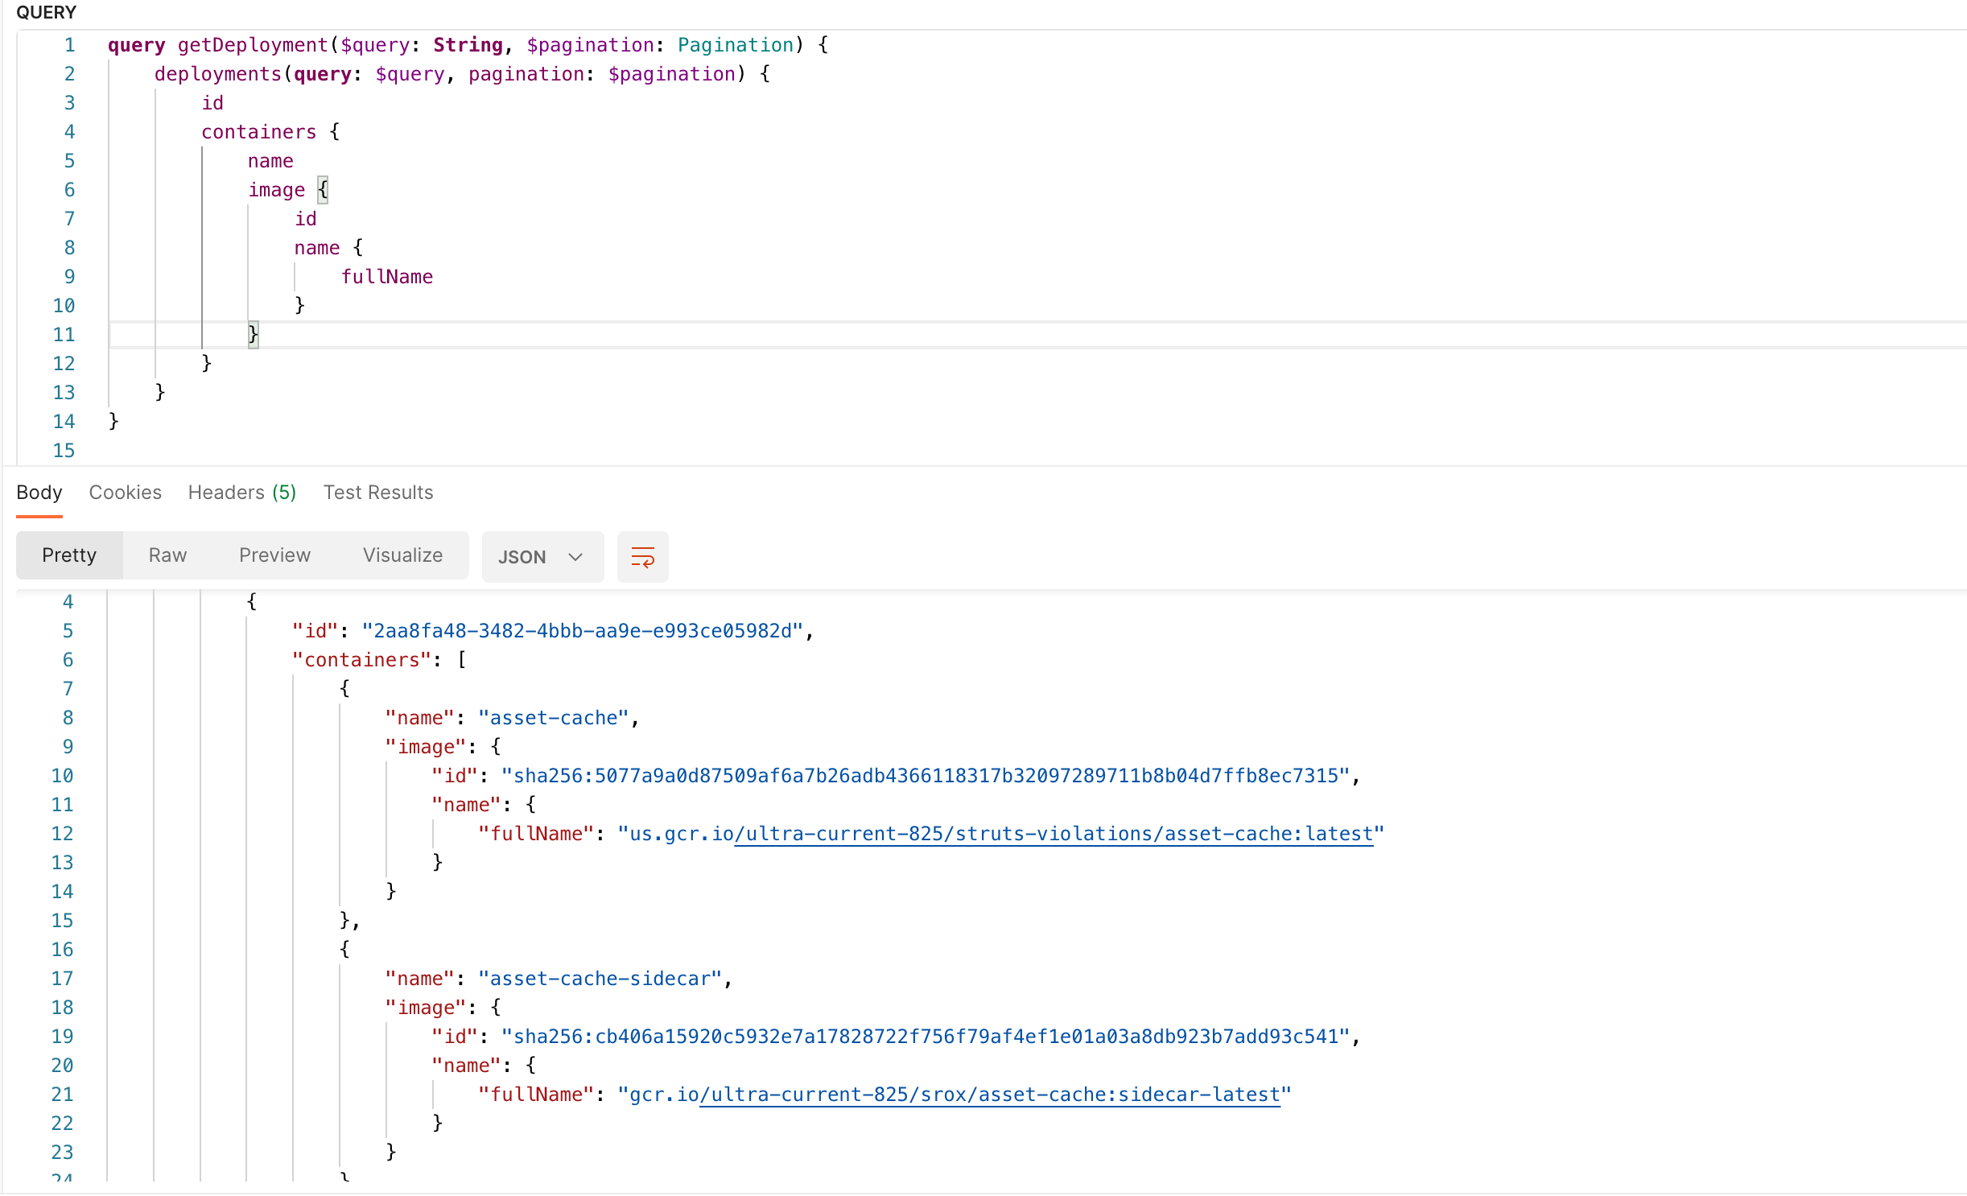This screenshot has width=1967, height=1196.
Task: Switch response view to Visualize
Action: 402,555
